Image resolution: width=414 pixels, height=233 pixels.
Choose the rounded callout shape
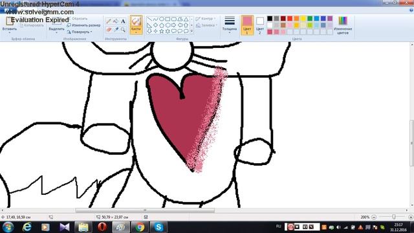coord(174,31)
